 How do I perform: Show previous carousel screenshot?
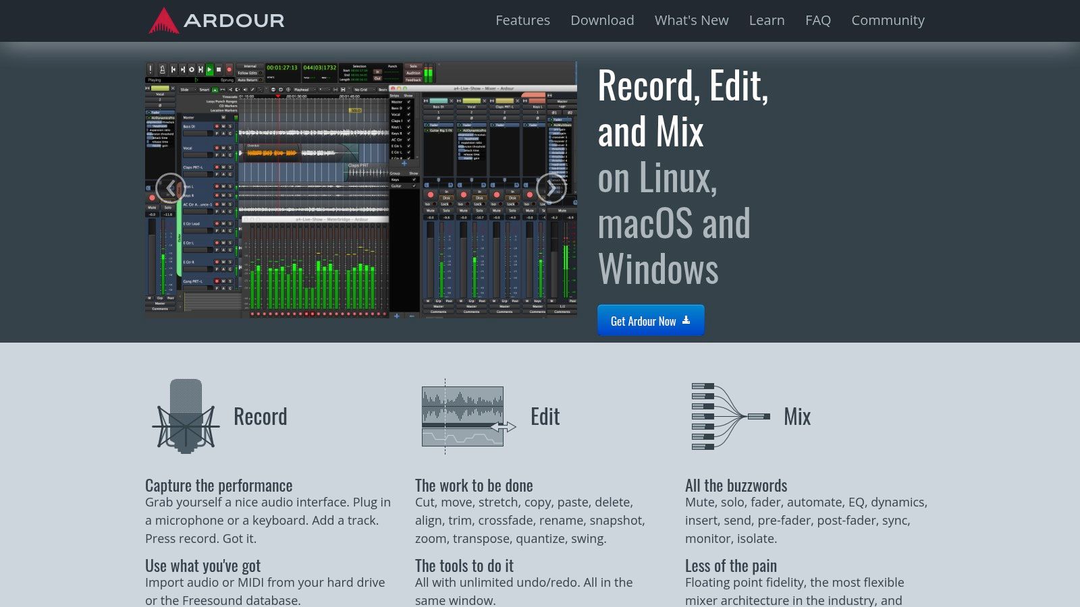[170, 188]
